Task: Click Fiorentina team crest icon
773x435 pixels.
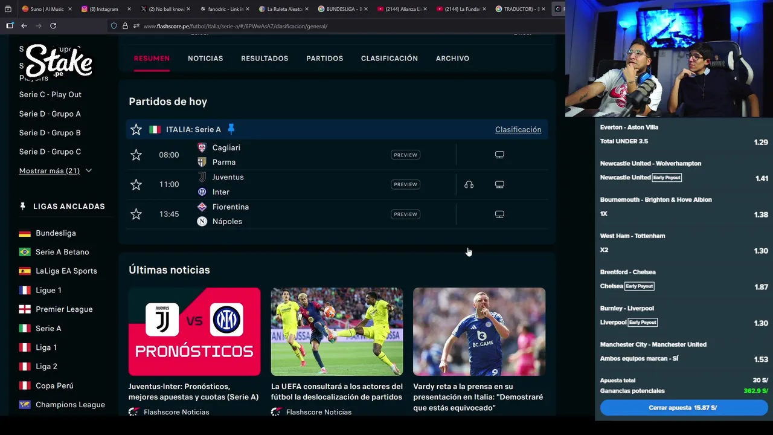Action: 202,207
